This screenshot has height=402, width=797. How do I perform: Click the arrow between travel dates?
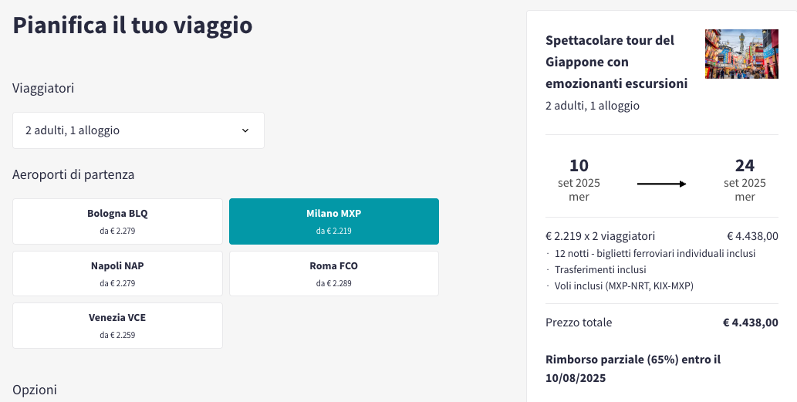coord(661,184)
